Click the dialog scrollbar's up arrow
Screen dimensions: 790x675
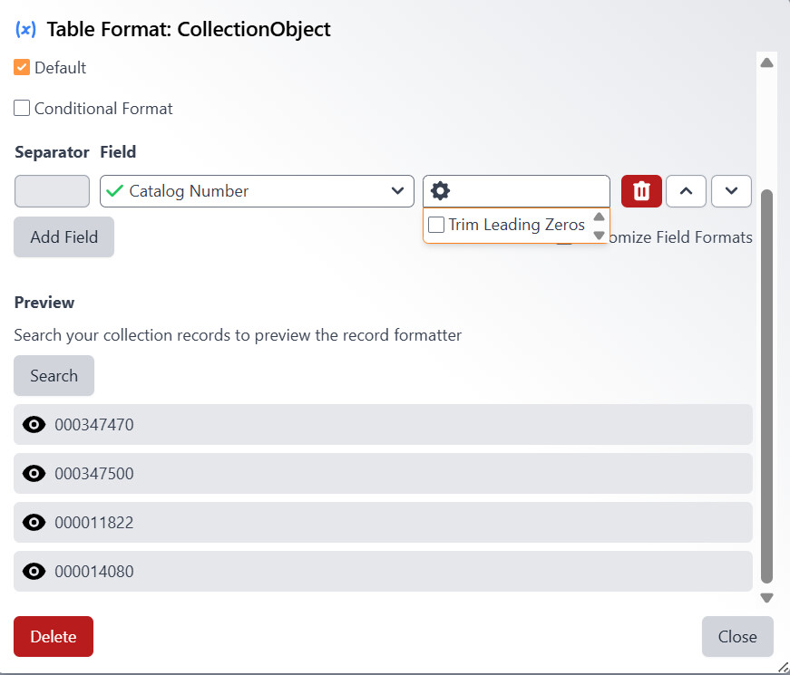click(766, 63)
